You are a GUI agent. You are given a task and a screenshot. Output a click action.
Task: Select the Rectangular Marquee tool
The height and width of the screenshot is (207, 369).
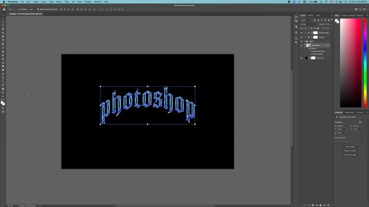[x=3, y=22]
